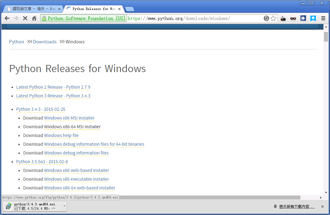
Task: Click the address bar URL
Action: (179, 18)
